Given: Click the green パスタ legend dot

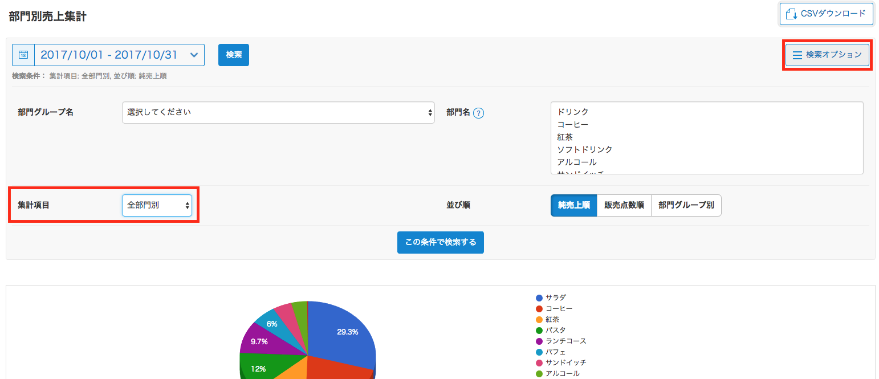Looking at the screenshot, I should coord(539,330).
